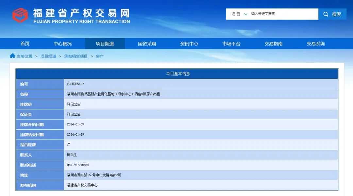Click the home icon in breadcrumb

click(x=12, y=56)
